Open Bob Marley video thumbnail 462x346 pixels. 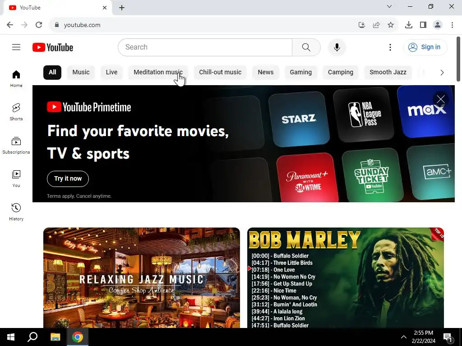[345, 278]
